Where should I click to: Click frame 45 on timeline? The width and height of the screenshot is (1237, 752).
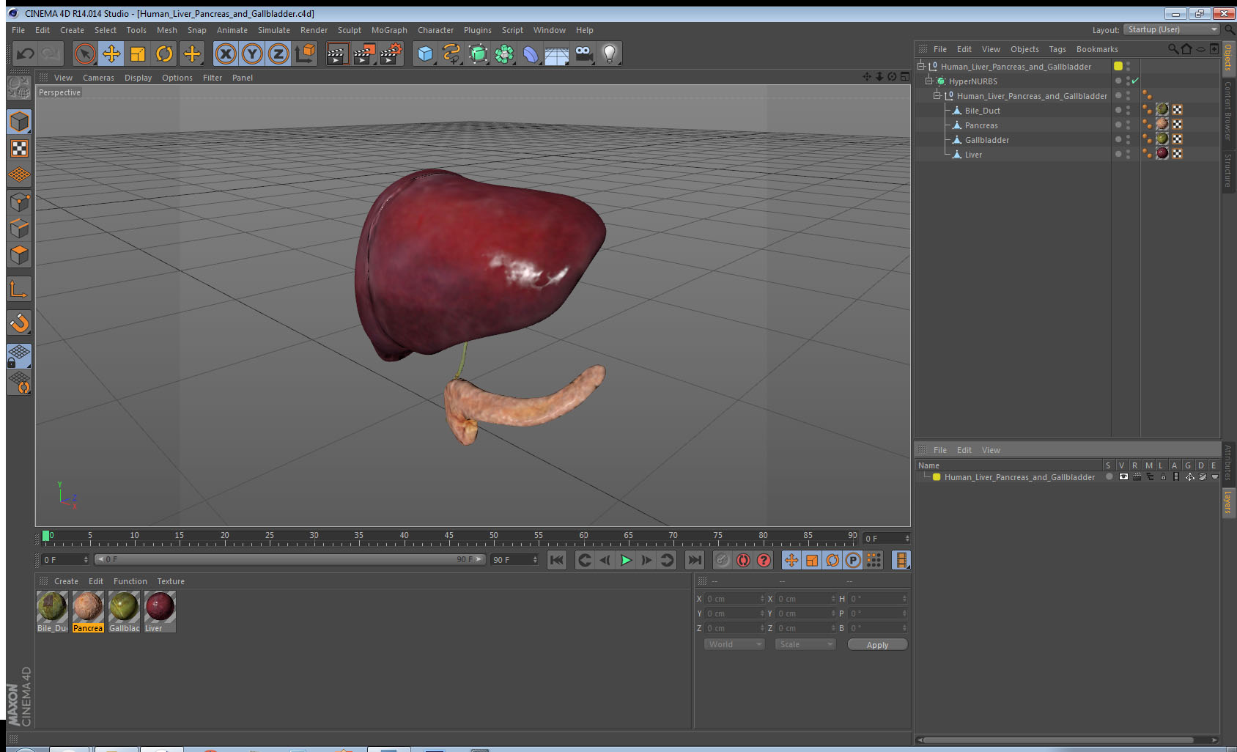tap(448, 537)
